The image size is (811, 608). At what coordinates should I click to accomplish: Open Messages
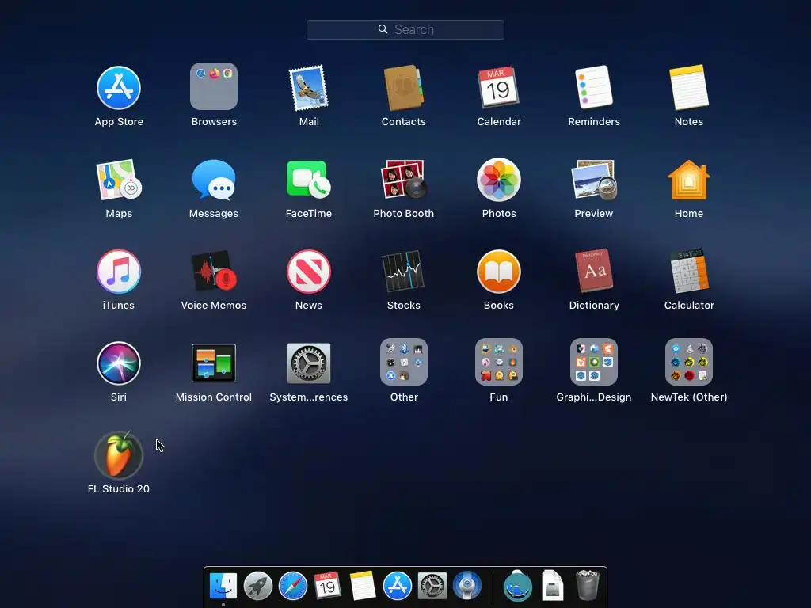click(x=214, y=180)
